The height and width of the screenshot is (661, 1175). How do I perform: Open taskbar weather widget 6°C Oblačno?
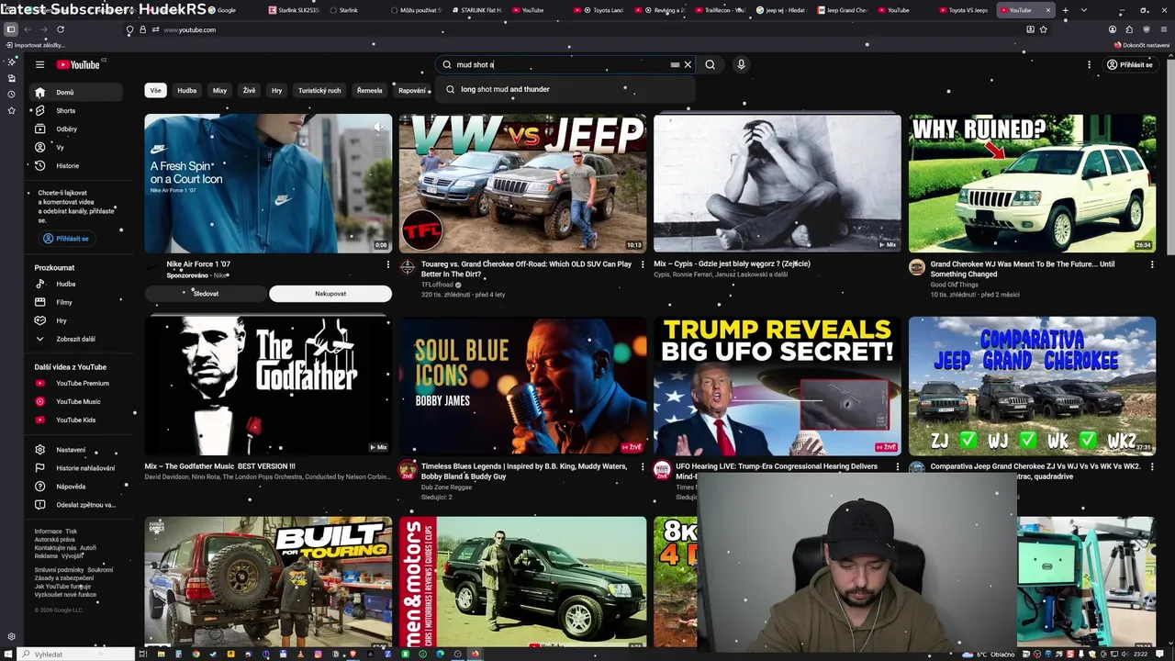990,655
